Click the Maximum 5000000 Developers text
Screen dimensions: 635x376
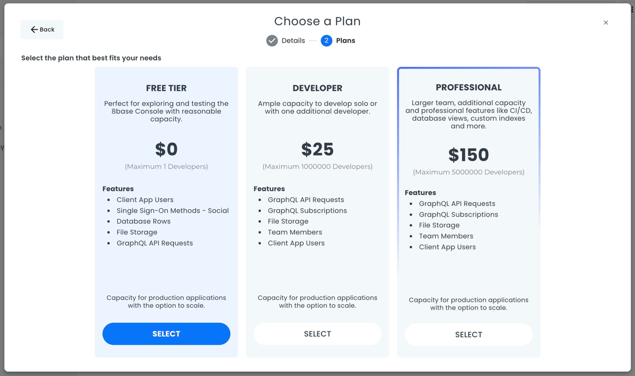468,172
